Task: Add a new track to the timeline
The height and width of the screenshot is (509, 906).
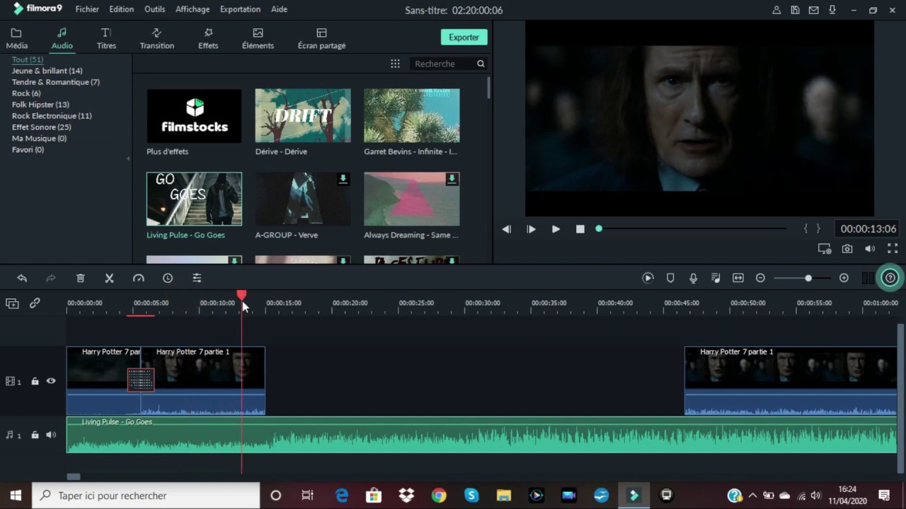Action: coord(12,303)
